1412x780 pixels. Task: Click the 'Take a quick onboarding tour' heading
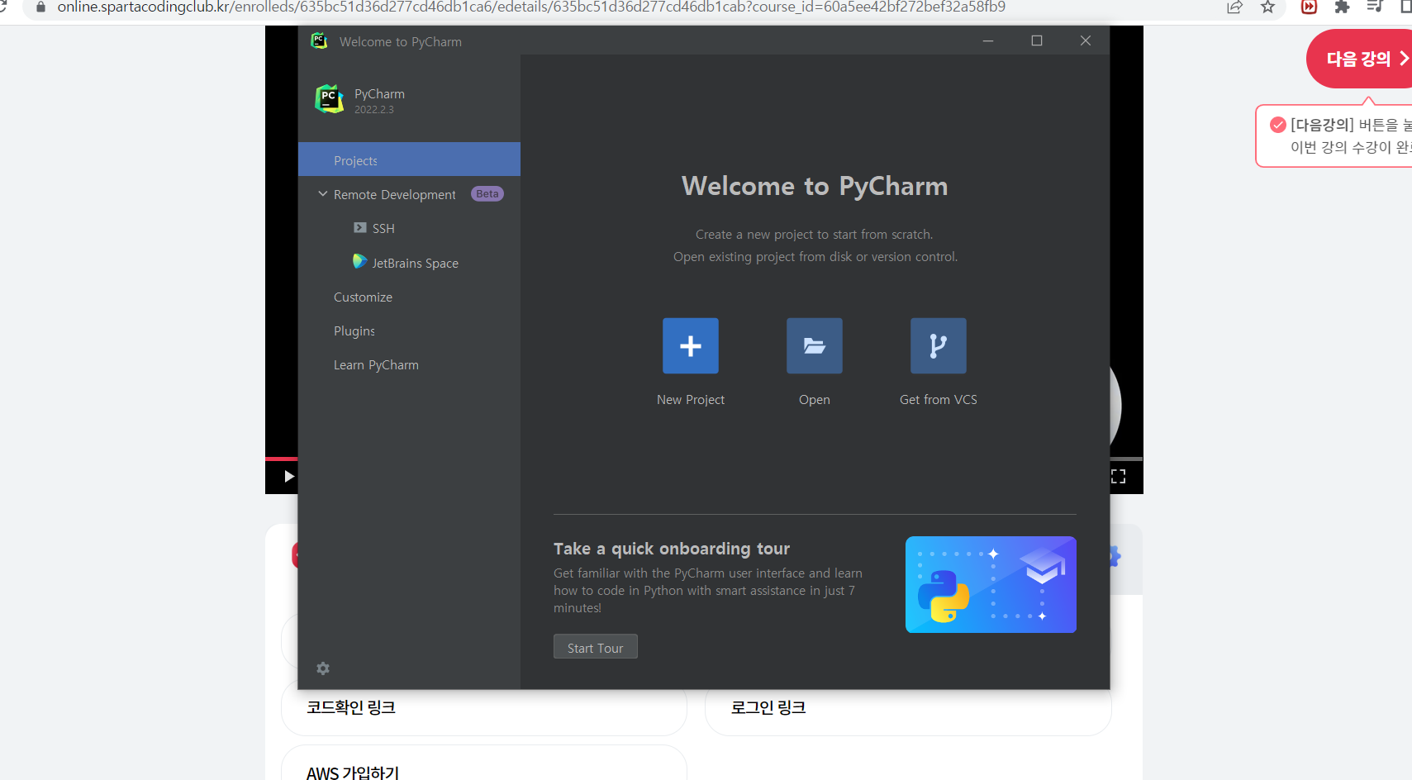coord(672,549)
